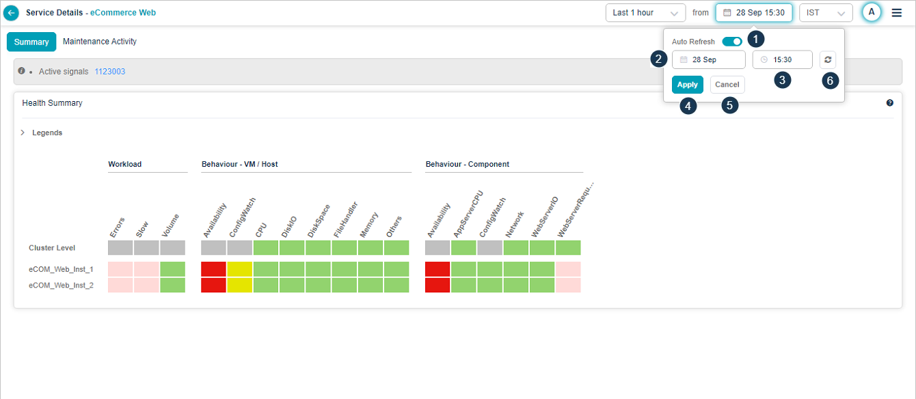The height and width of the screenshot is (399, 916).
Task: Click red VM Availability cell for eCOM_Web_Inst_1
Action: click(213, 269)
